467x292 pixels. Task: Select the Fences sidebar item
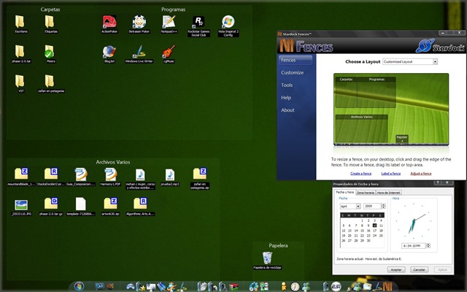[295, 60]
